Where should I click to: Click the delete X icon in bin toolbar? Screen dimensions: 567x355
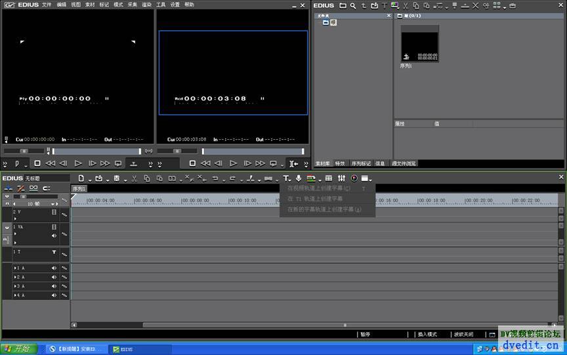tap(476, 5)
